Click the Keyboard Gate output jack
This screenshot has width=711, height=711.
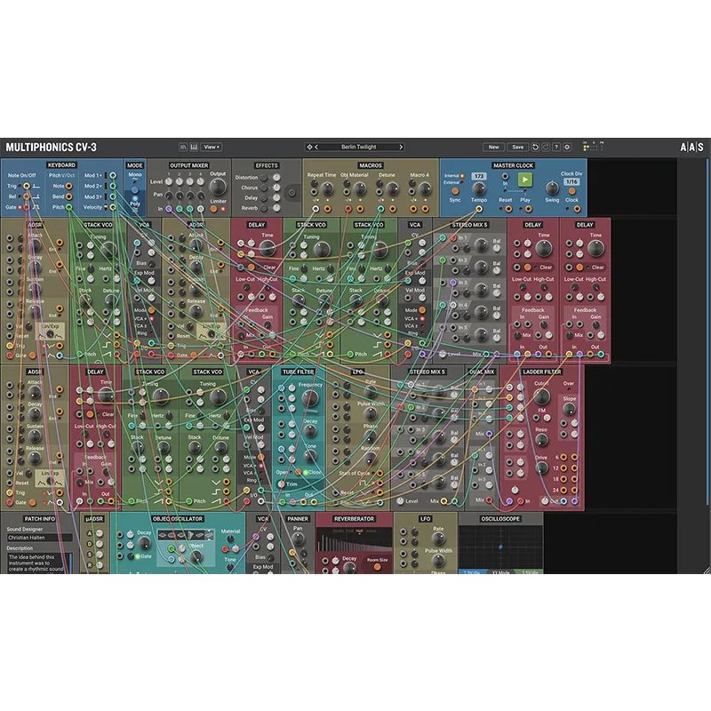27,207
